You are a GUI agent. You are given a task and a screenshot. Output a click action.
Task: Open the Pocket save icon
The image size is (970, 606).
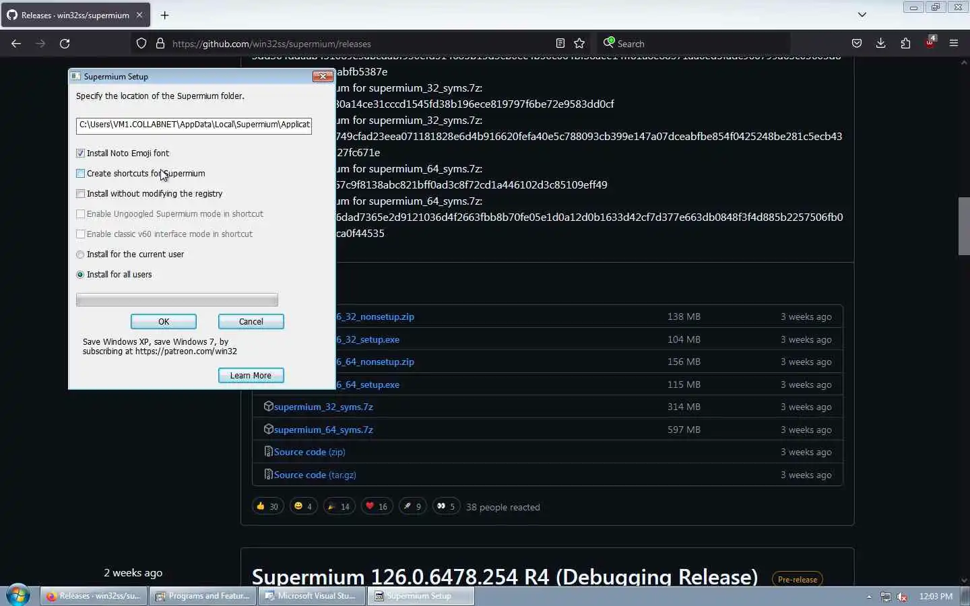(857, 44)
